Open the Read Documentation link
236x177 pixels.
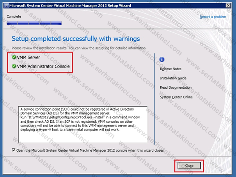pos(176,88)
